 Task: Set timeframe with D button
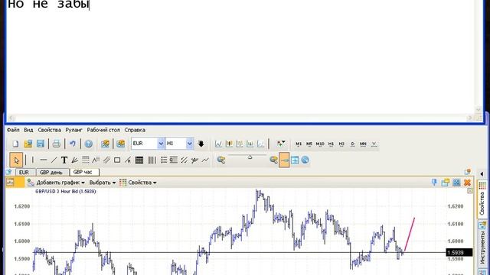coord(352,144)
